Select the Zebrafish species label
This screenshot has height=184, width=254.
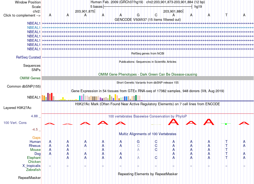click(x=33, y=170)
